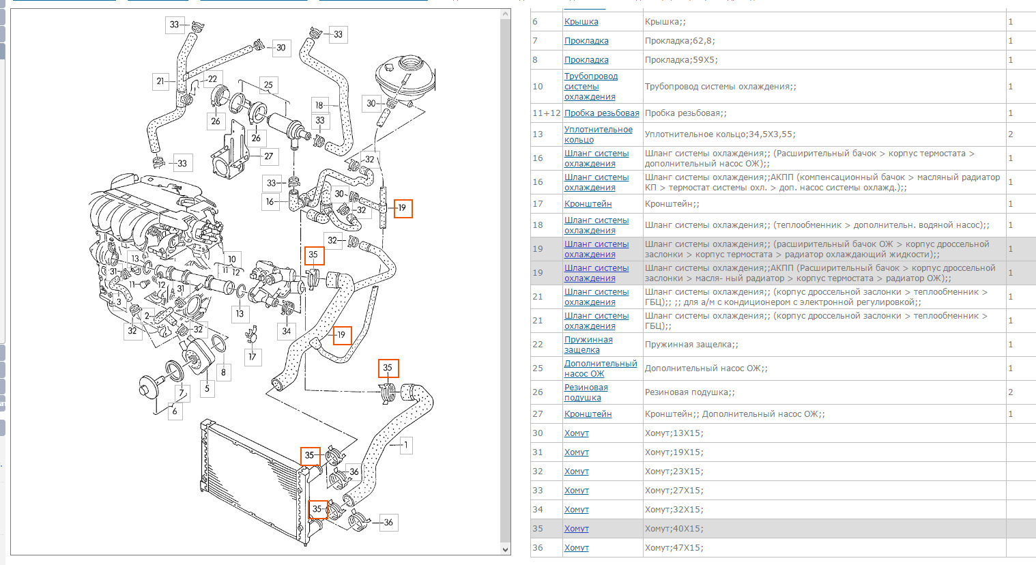
Task: Select callout 21 on the diagram
Action: (160, 81)
